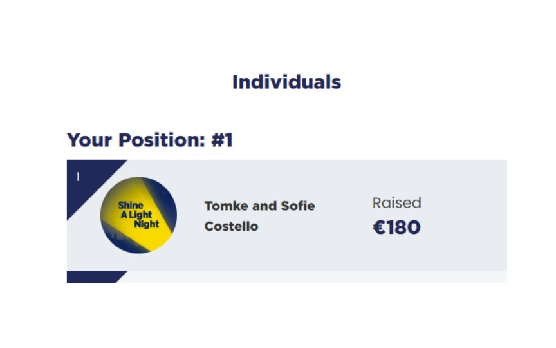Click the words A Light in the logo
Screen dimensions: 556x348
tap(136, 215)
